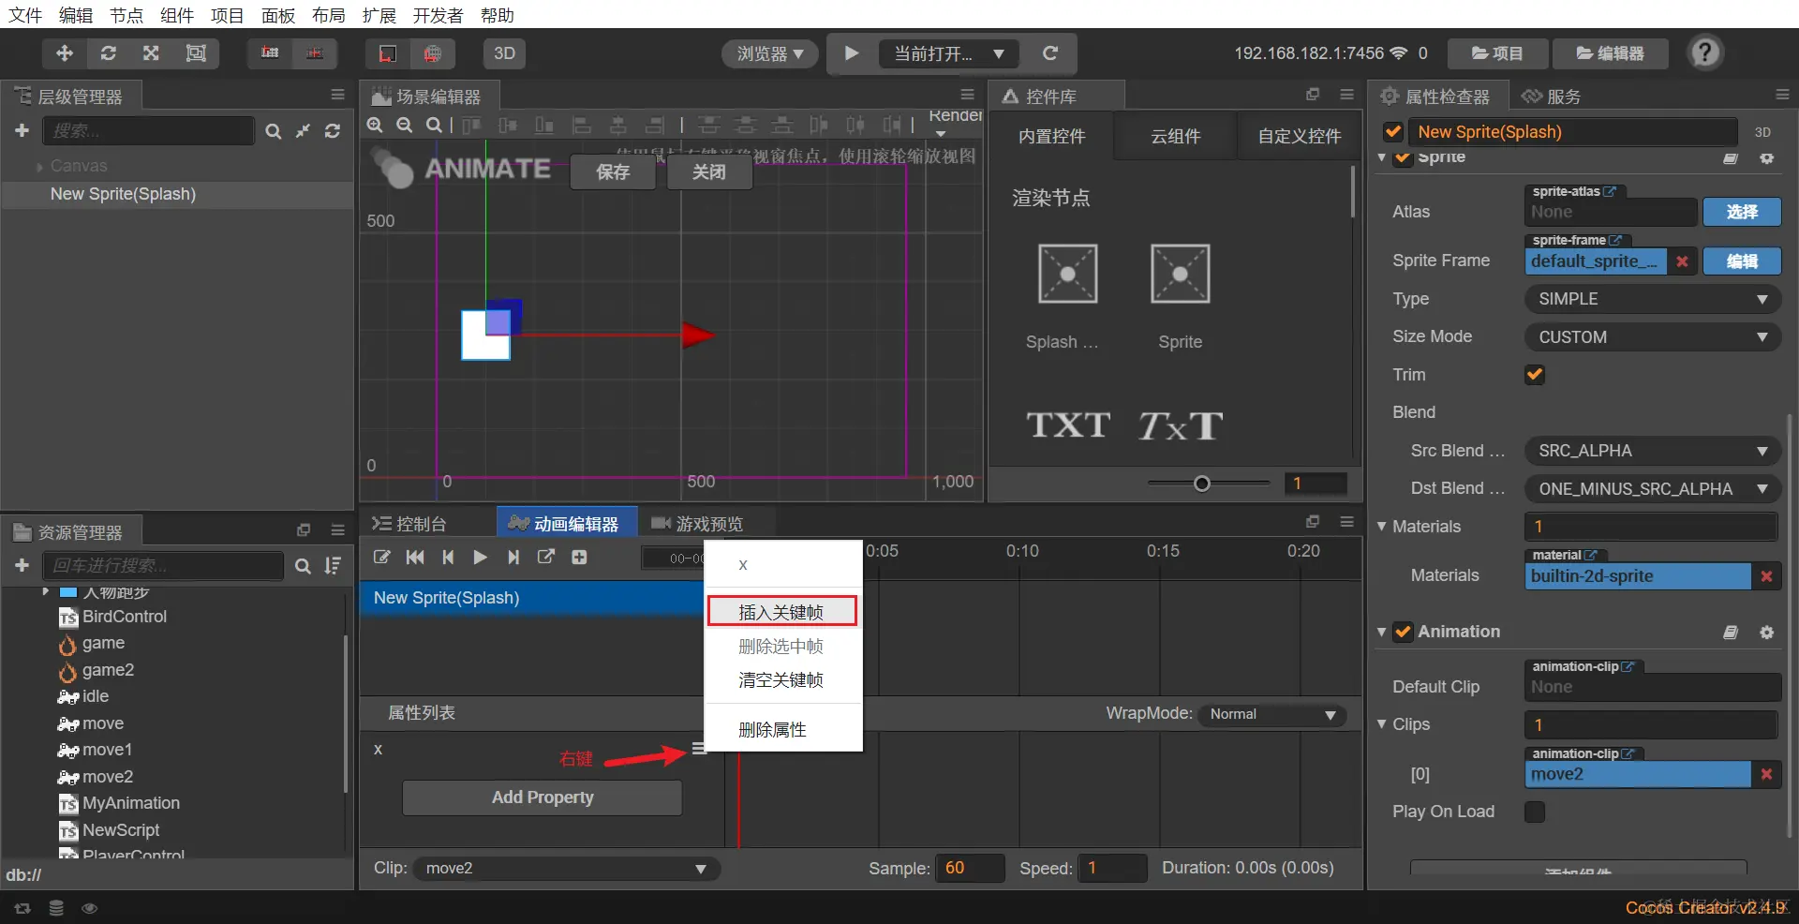1799x924 pixels.
Task: Open the 编辑器 folder button
Action: click(x=1610, y=53)
